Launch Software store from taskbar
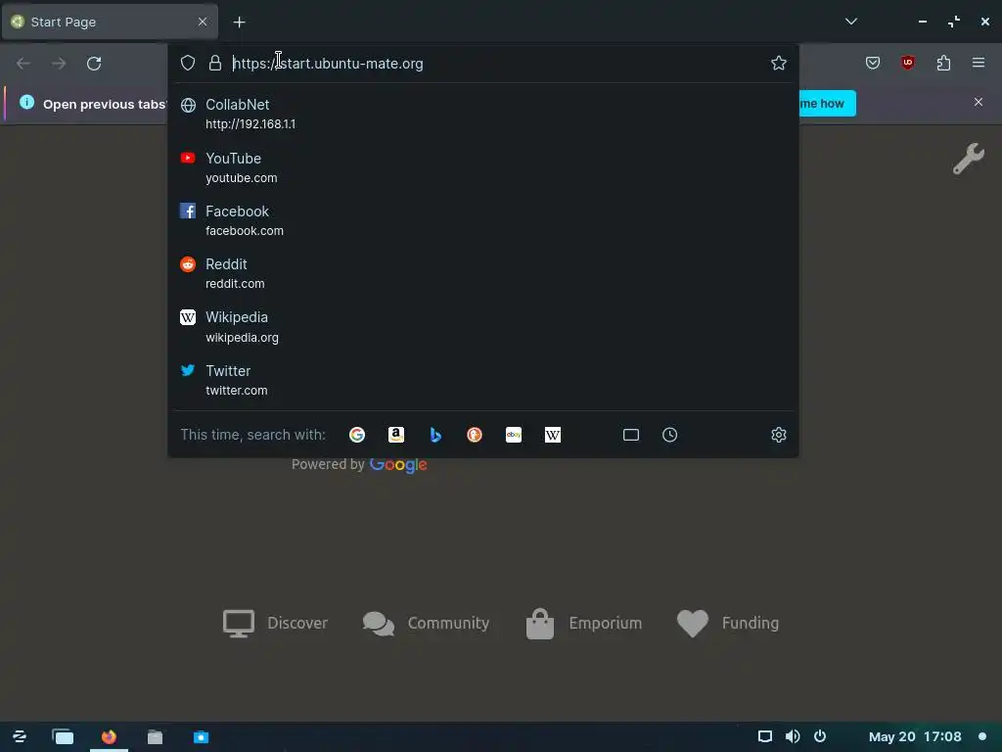1002x752 pixels. [201, 736]
